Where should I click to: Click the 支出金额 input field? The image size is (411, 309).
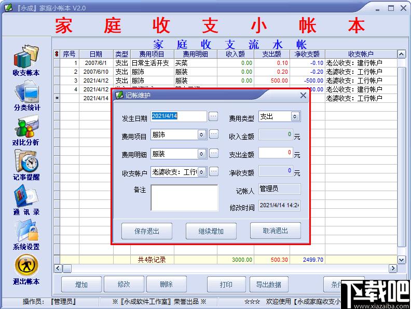(276, 153)
